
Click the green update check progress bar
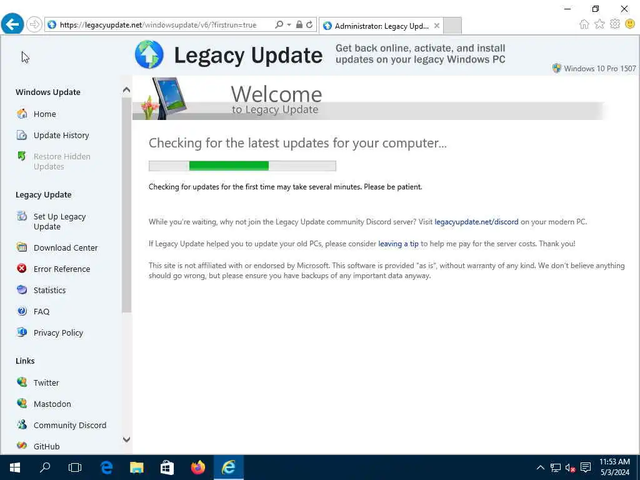(x=242, y=166)
